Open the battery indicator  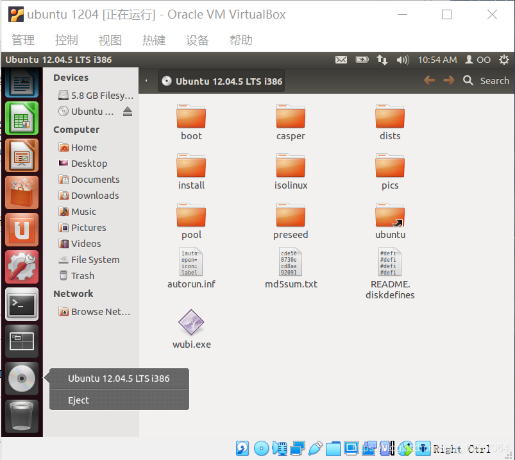pos(362,60)
